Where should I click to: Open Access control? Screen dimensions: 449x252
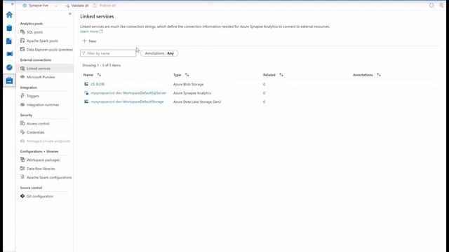click(x=38, y=124)
